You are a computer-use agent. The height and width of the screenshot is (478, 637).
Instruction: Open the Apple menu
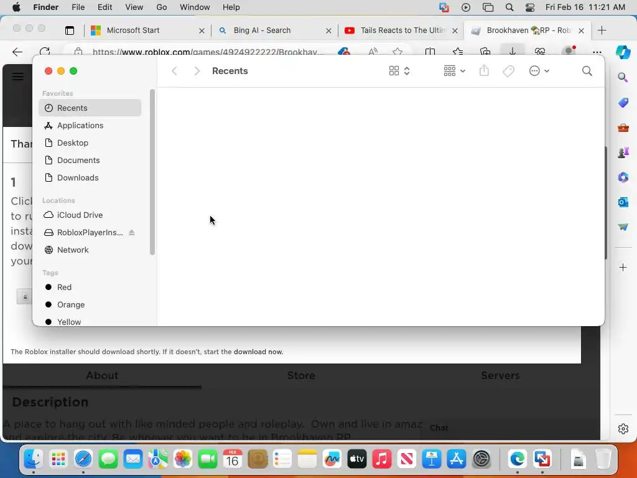coord(16,7)
